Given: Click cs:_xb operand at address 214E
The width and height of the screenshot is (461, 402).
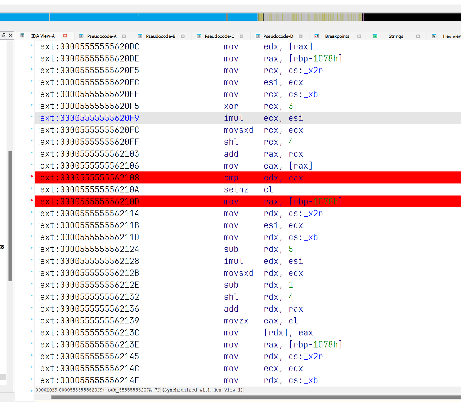Looking at the screenshot, I should coord(303,380).
